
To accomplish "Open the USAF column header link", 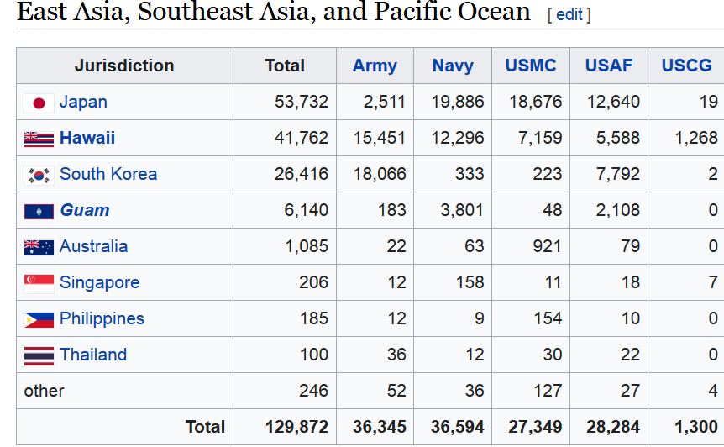I will [609, 66].
